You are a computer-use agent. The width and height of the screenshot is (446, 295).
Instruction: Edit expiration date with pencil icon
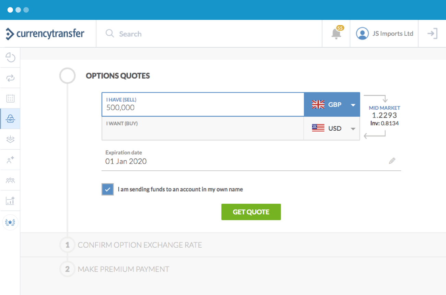pyautogui.click(x=392, y=161)
